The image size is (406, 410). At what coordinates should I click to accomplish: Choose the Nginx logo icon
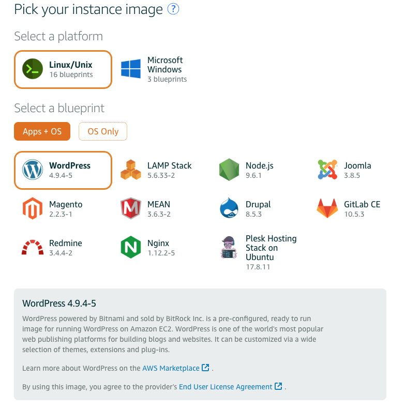(131, 248)
